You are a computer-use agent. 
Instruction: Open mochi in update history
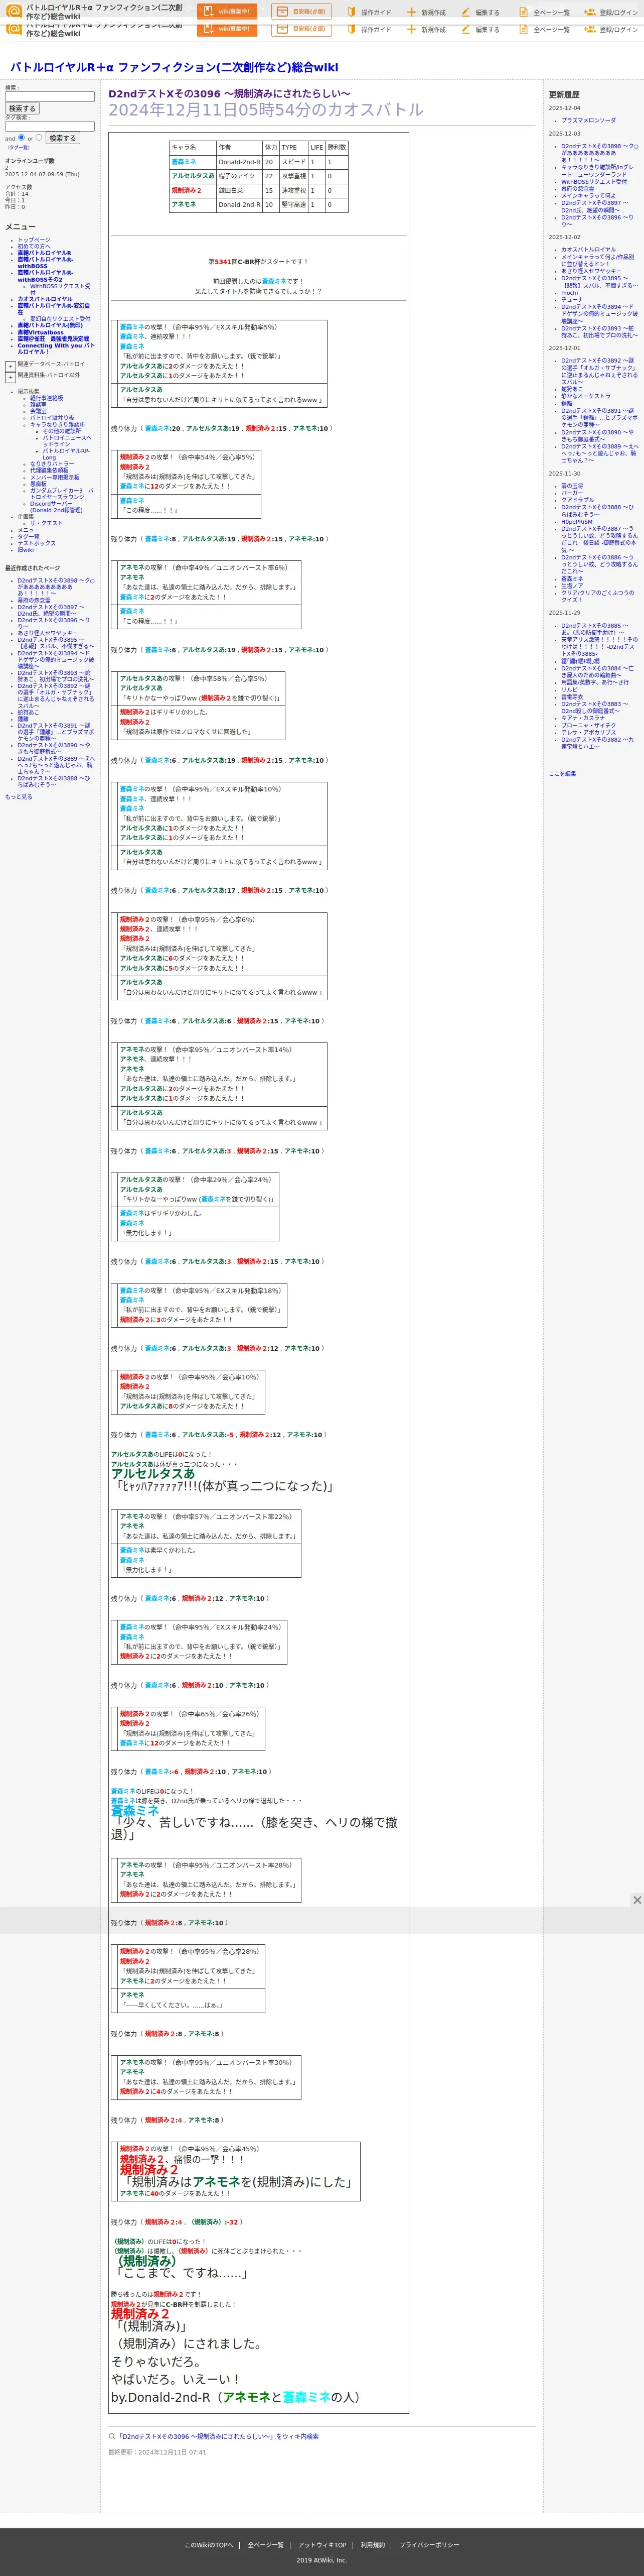(x=569, y=292)
